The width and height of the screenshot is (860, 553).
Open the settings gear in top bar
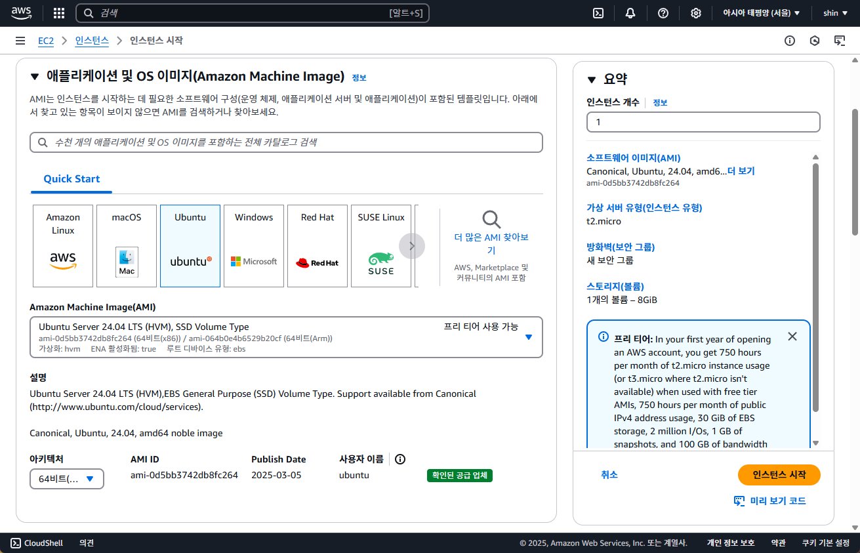[696, 13]
